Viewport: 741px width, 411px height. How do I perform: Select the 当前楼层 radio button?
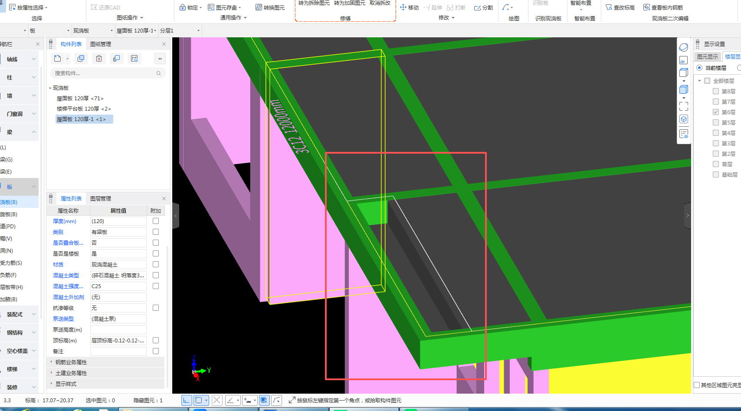pos(699,68)
